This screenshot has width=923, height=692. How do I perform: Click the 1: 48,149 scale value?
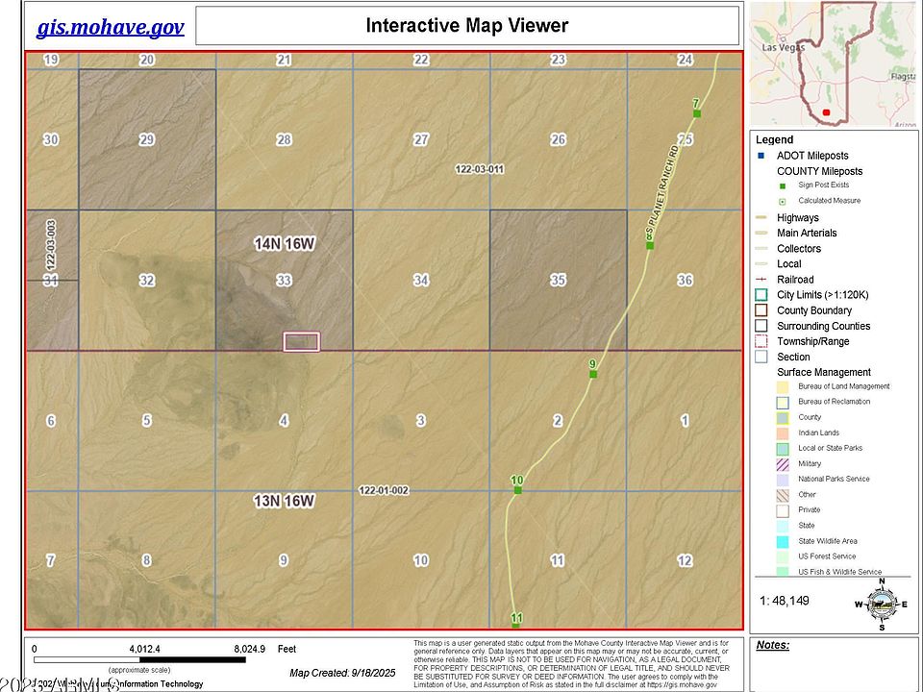pos(785,601)
